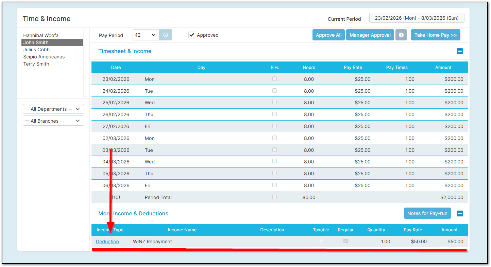Open the Pay Period 42 dropdown
This screenshot has width=491, height=267.
(146, 35)
